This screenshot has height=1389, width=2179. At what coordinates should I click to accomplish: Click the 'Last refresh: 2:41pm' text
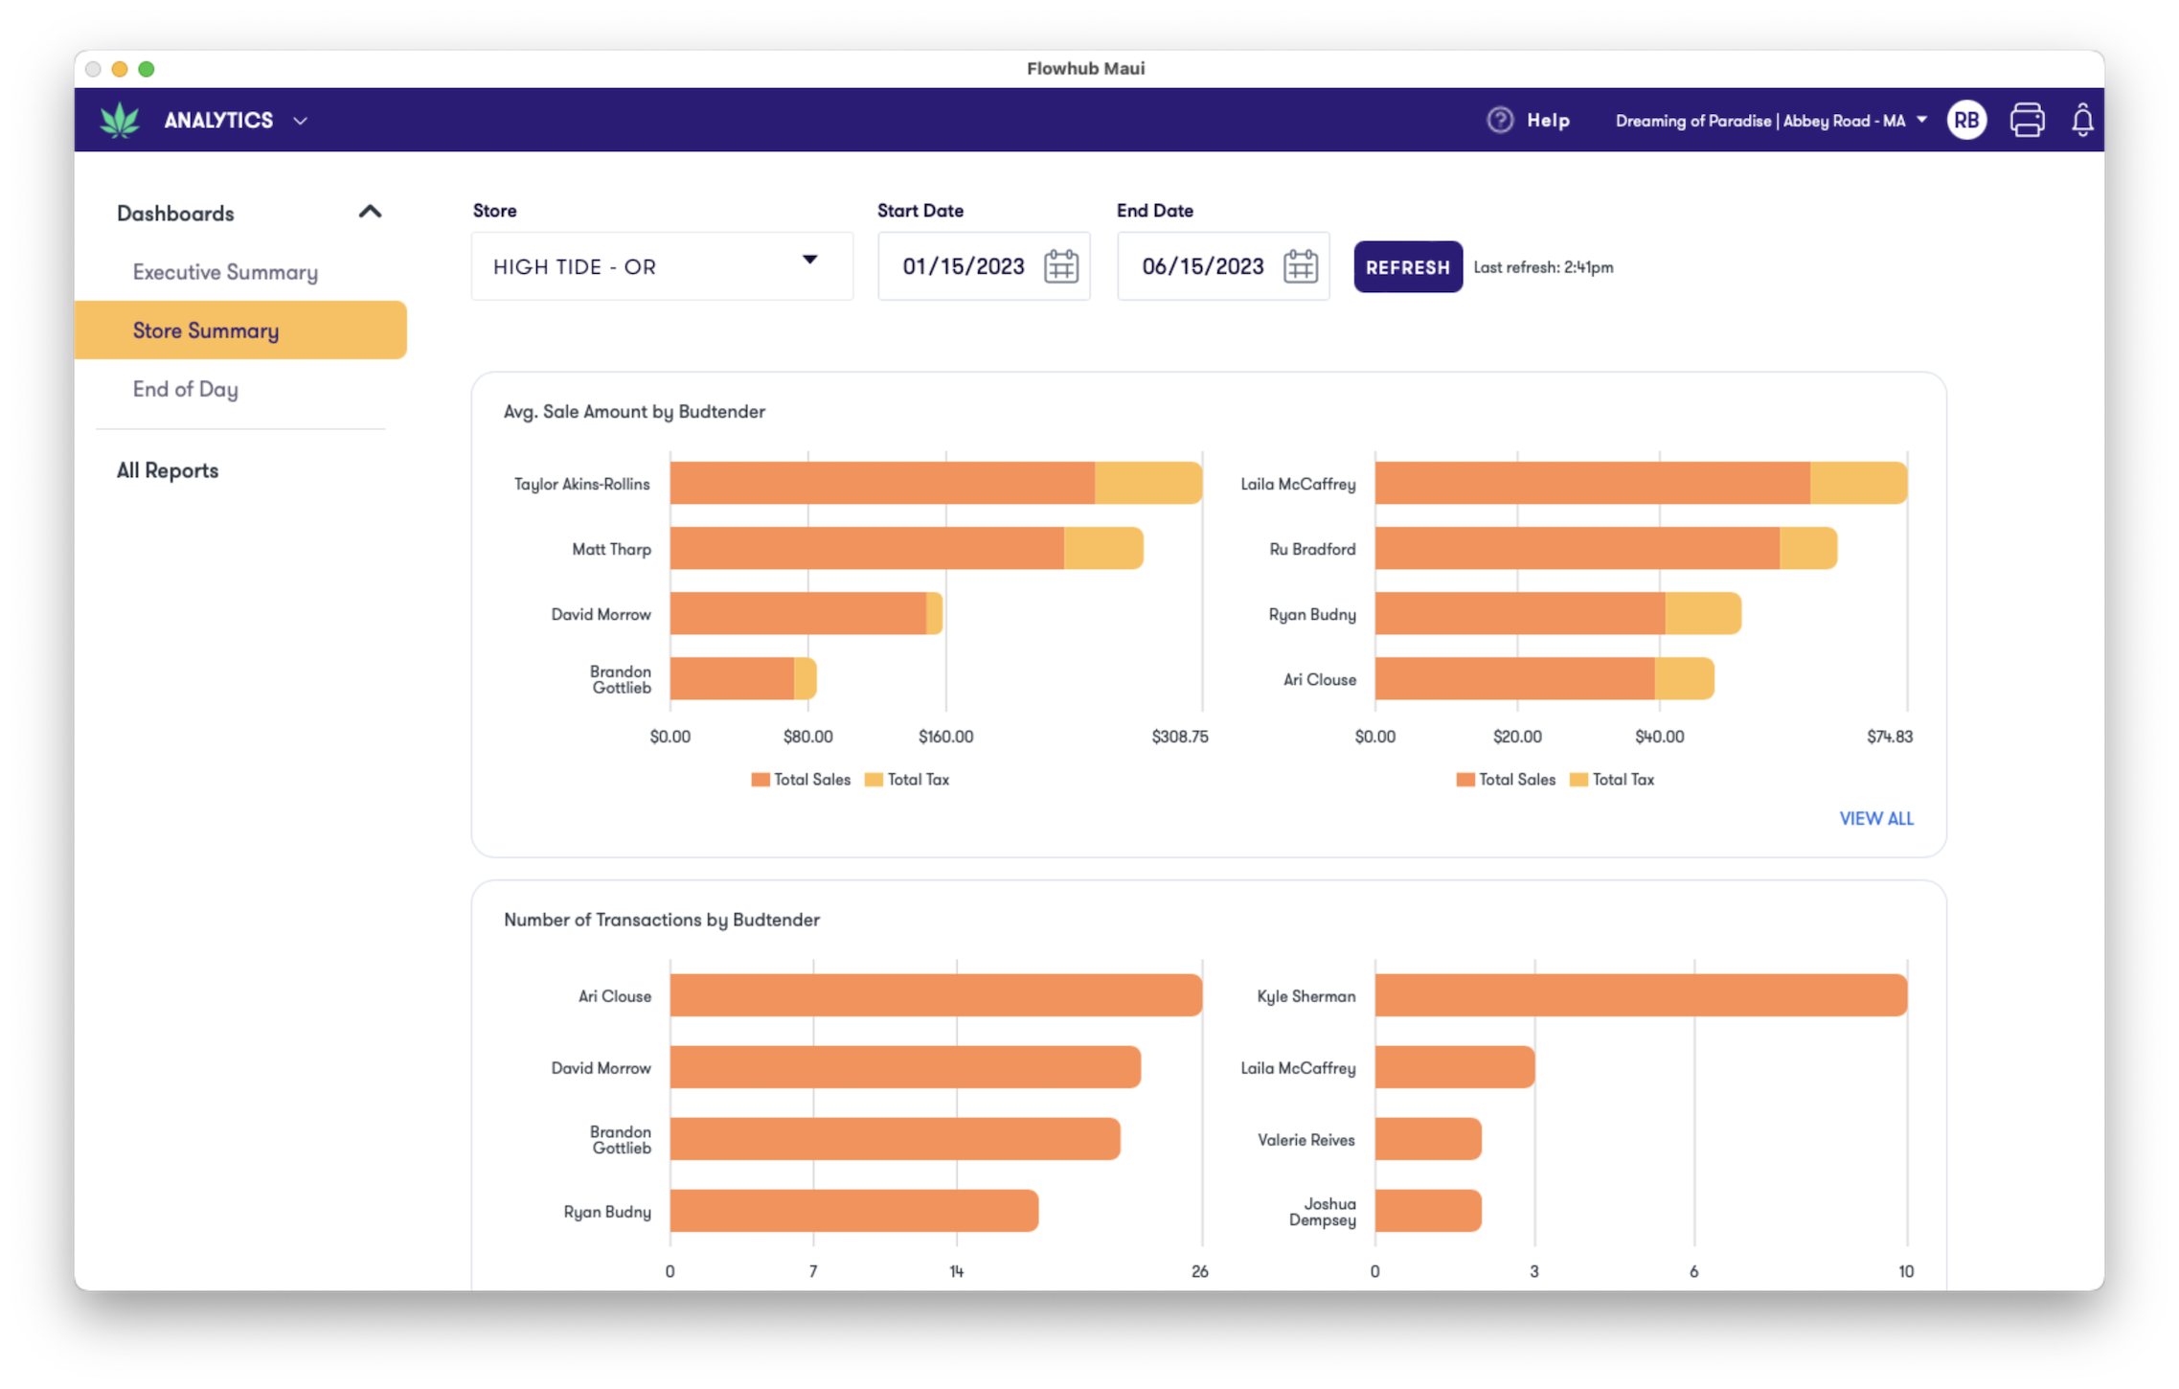(1543, 267)
